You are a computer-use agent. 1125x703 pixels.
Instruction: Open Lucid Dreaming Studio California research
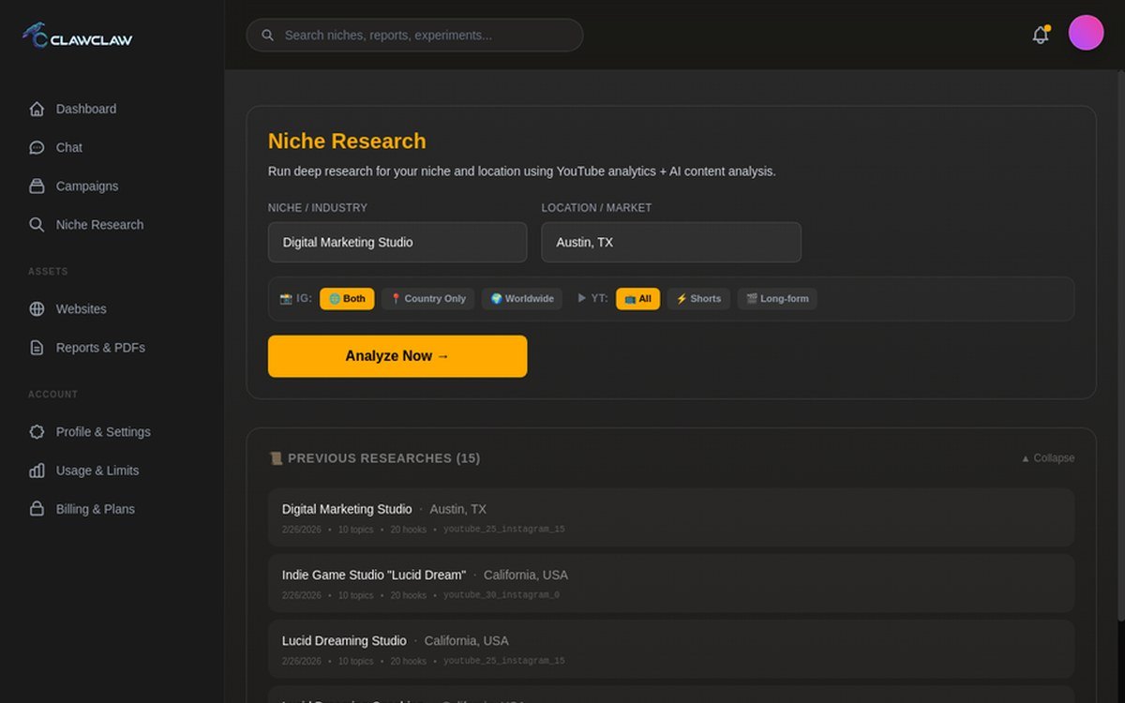[671, 649]
